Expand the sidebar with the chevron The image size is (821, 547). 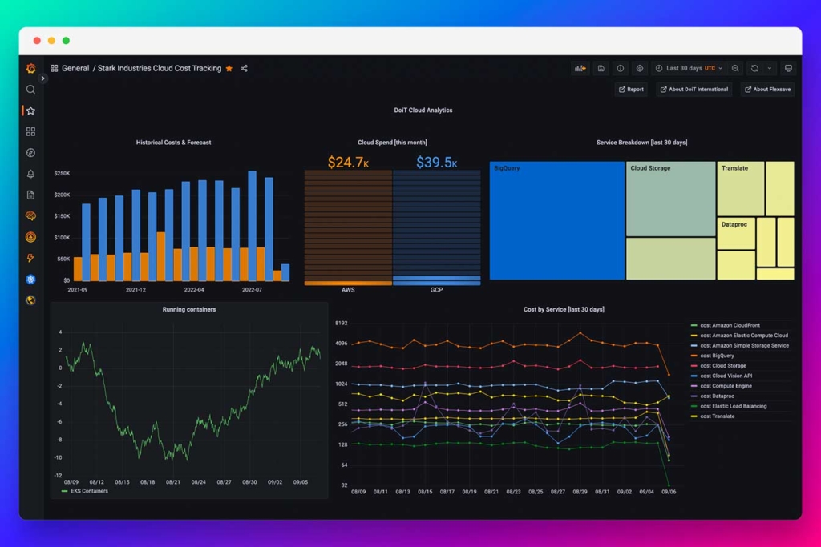pos(43,78)
